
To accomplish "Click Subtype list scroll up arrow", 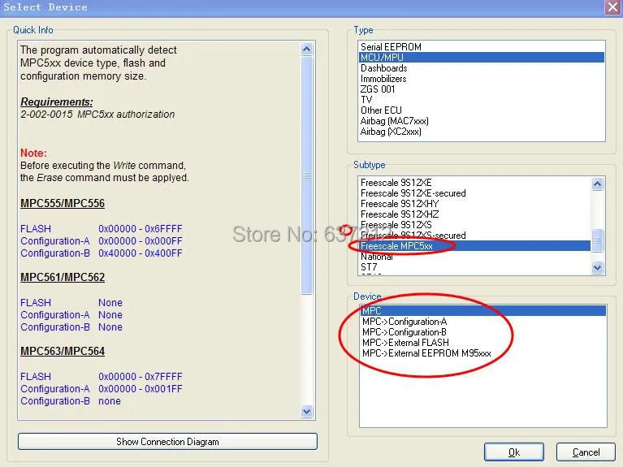I will [x=597, y=184].
